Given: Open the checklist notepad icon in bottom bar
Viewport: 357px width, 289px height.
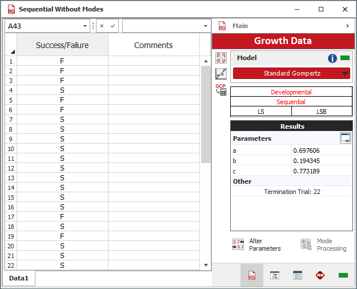Looking at the screenshot, I should click(297, 275).
